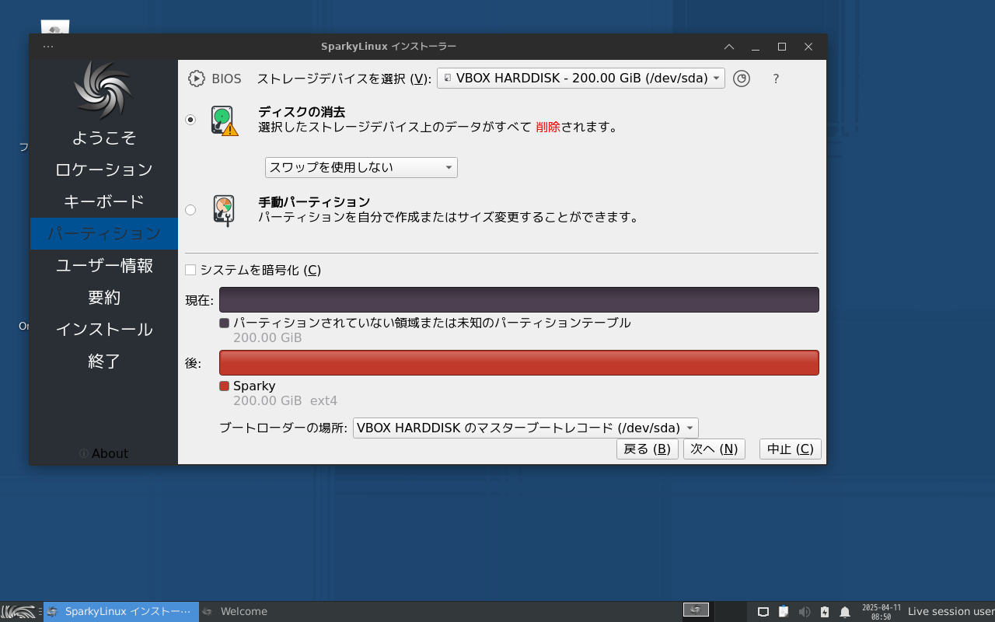The width and height of the screenshot is (995, 622).
Task: Click the manual partitioning disk icon
Action: [224, 210]
